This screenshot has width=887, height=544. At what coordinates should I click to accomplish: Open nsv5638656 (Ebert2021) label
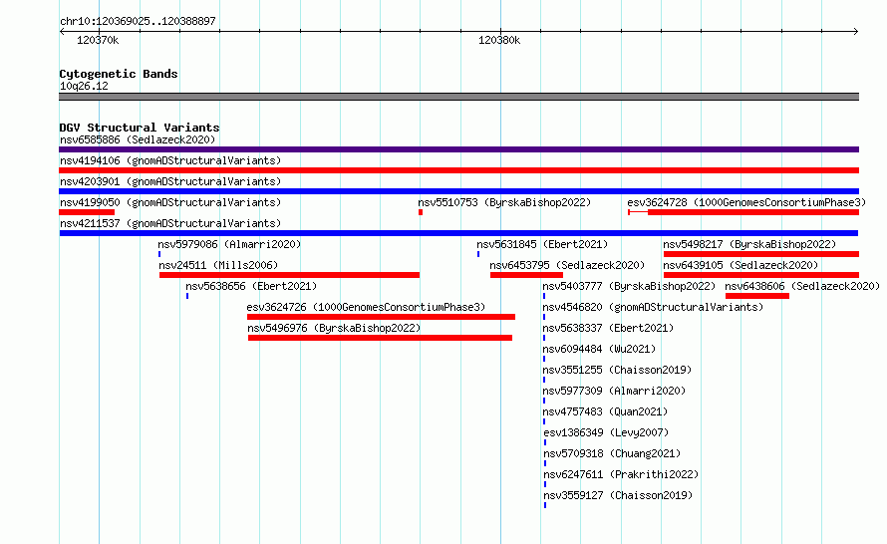coord(251,286)
